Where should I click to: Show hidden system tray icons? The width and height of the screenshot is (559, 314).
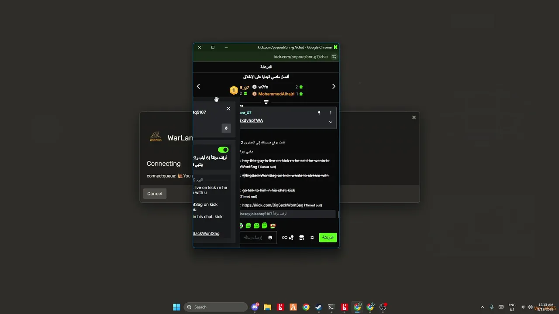482,307
